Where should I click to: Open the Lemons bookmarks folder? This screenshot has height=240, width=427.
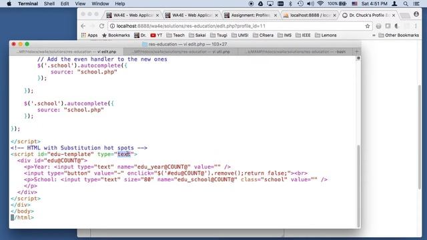(326, 35)
